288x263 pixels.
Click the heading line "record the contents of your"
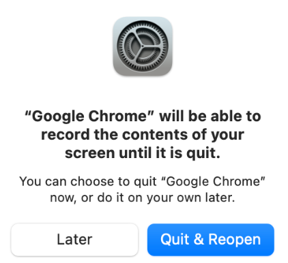143,135
